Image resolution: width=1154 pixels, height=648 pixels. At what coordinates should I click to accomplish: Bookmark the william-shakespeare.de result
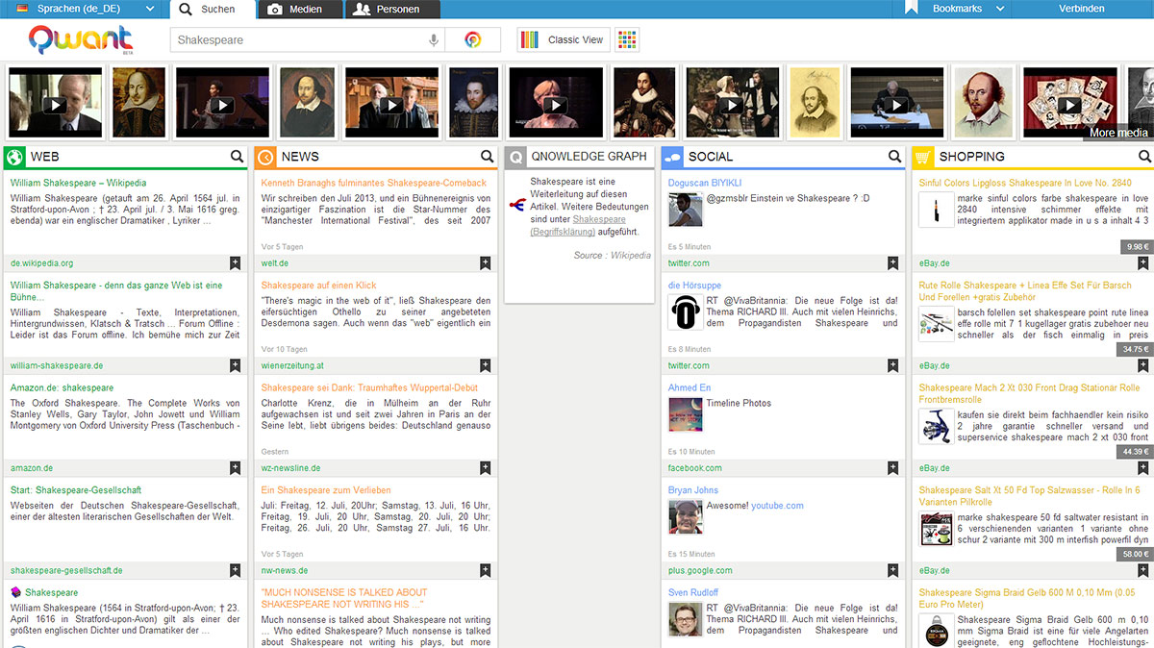click(x=236, y=365)
